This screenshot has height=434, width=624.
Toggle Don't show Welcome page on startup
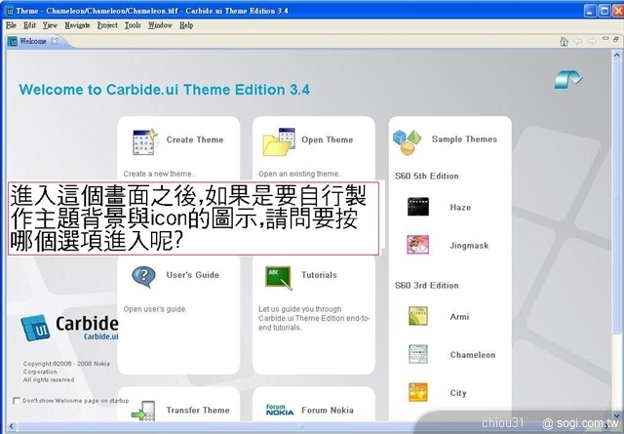17,401
